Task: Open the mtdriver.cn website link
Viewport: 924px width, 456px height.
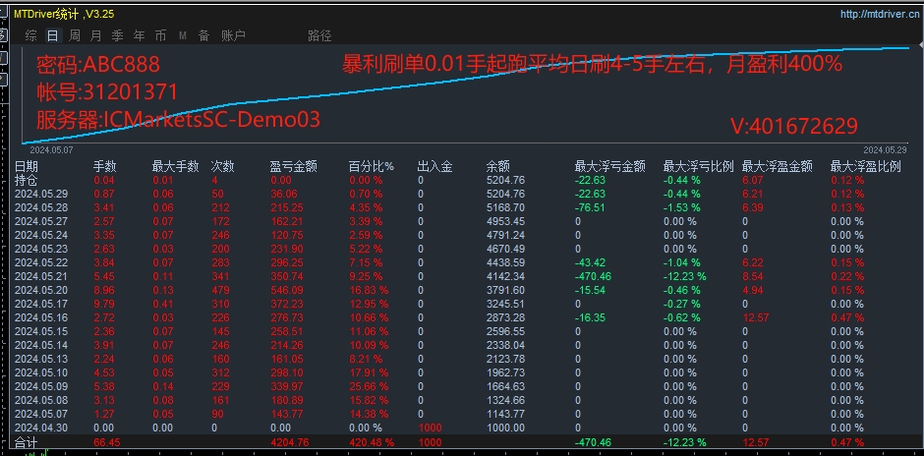Action: click(879, 14)
